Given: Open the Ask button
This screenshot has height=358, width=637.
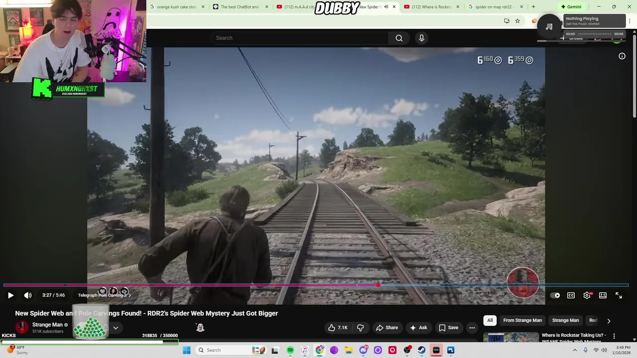Looking at the screenshot, I should tap(418, 328).
